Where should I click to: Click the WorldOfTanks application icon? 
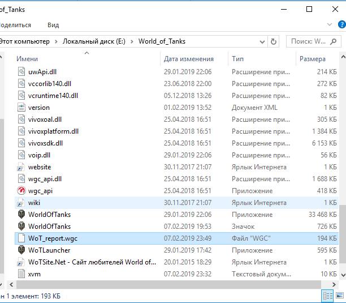click(x=21, y=215)
